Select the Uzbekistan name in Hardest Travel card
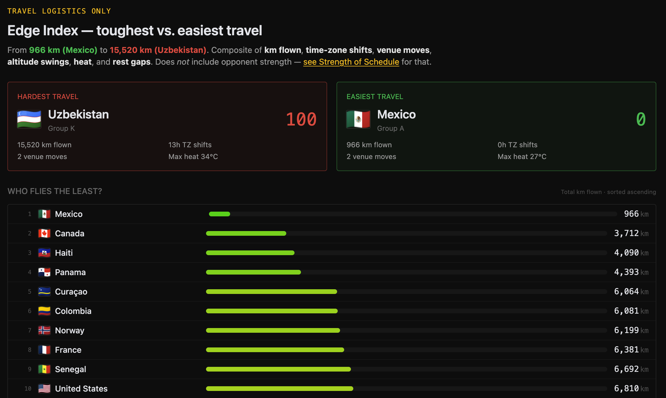 78,114
